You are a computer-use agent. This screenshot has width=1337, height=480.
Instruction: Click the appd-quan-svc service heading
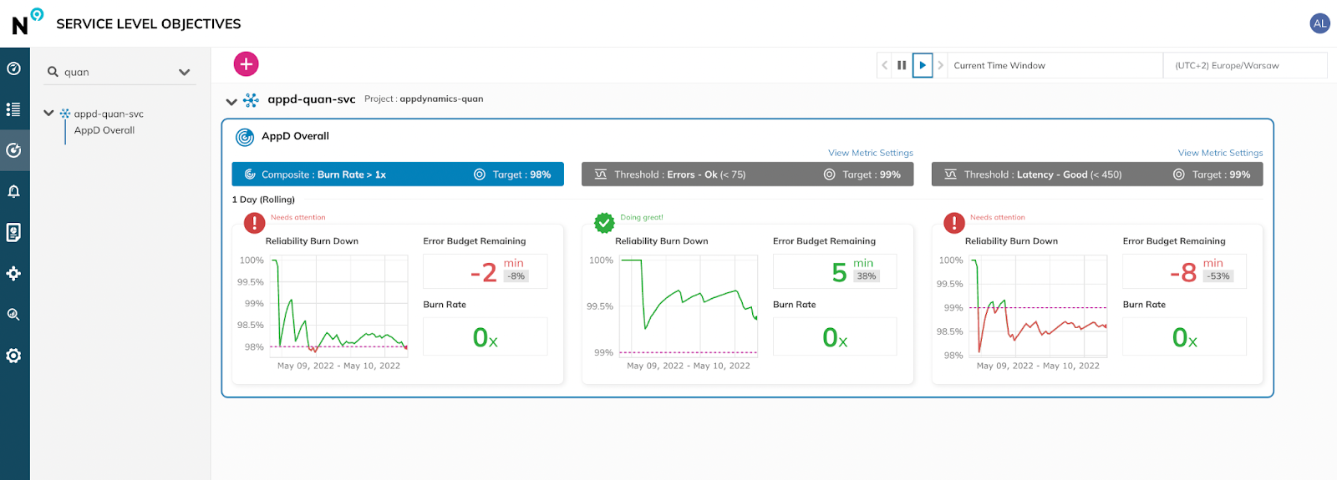(x=312, y=99)
